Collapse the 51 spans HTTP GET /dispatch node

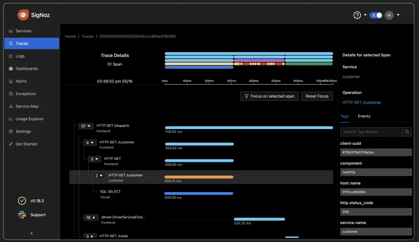pos(86,126)
